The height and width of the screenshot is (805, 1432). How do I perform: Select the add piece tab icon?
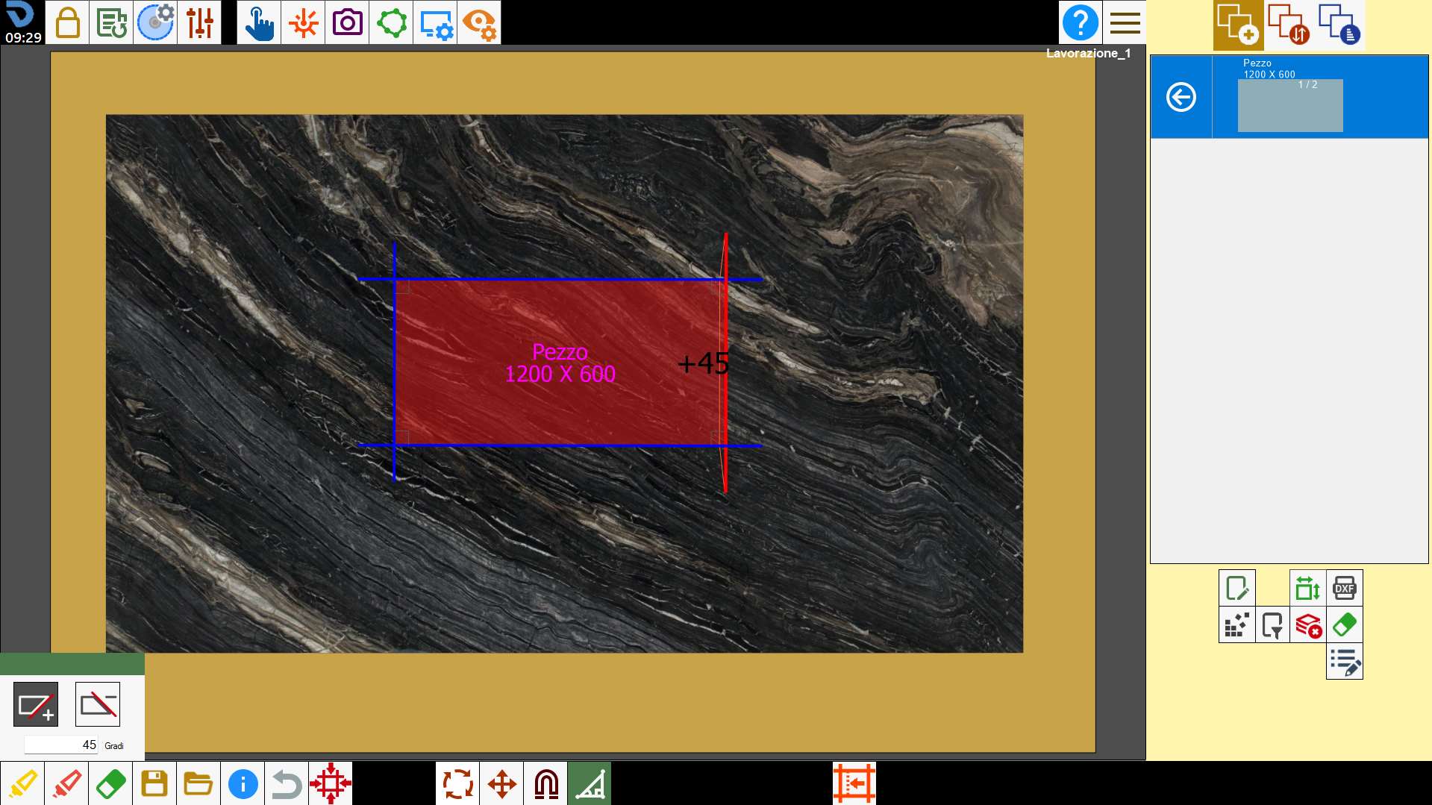(x=1238, y=25)
